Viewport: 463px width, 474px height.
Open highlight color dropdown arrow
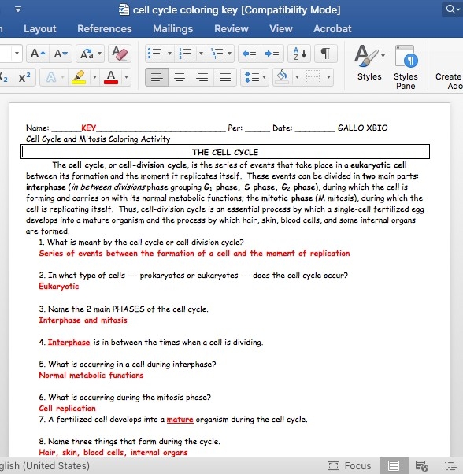(x=94, y=77)
